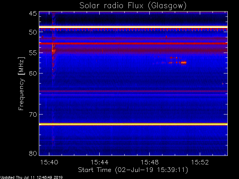Image resolution: width=239 pixels, height=179 pixels.
Task: Click the 15:44 time tick label
Action: 100,162
